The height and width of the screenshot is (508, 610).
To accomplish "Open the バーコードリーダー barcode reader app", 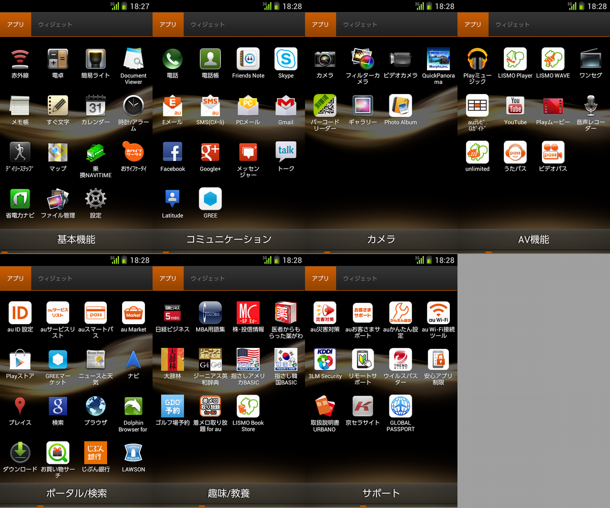I will [x=325, y=106].
